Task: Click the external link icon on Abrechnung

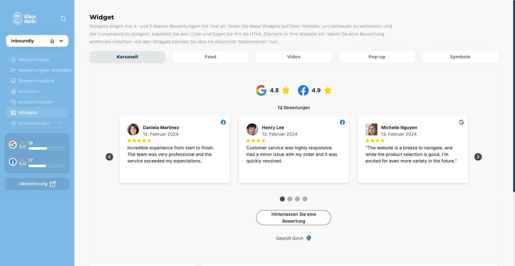Action: coord(53,184)
